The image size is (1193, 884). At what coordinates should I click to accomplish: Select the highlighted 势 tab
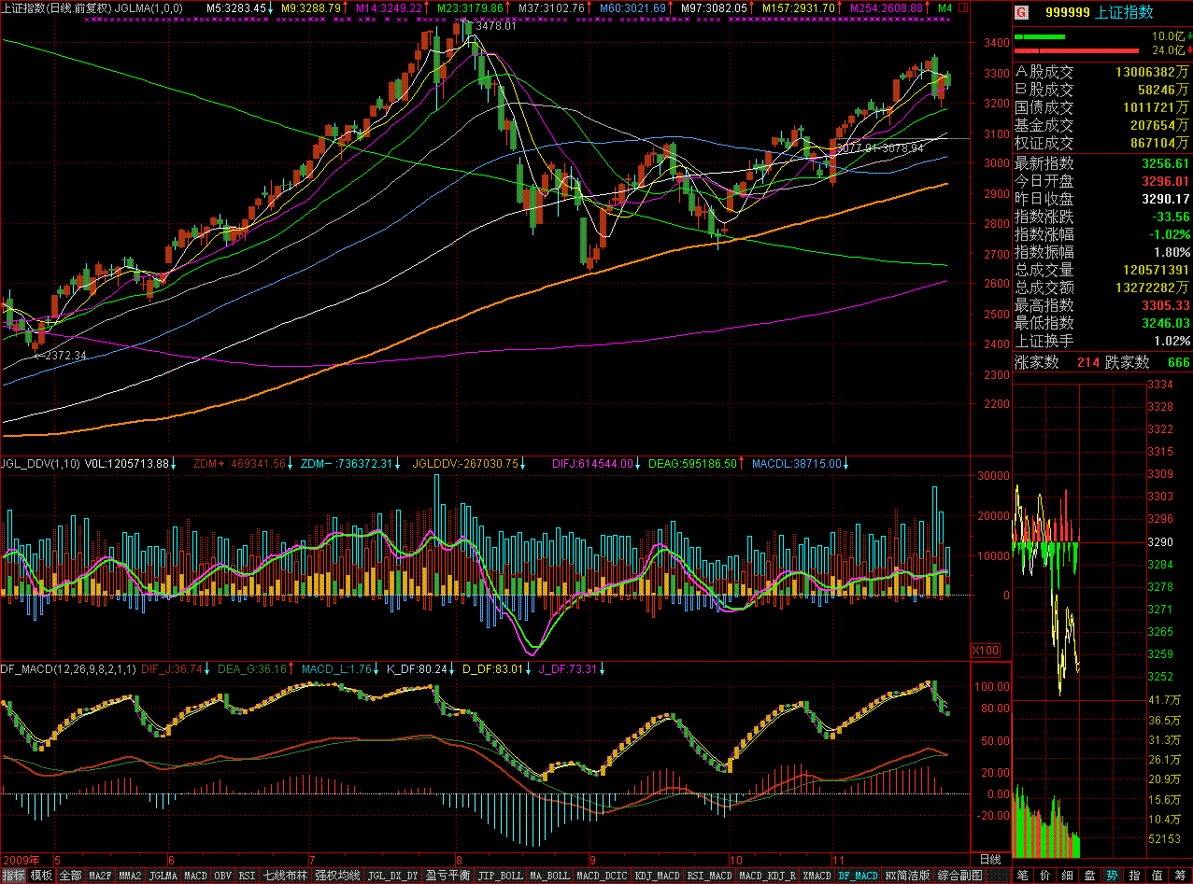click(x=1113, y=876)
